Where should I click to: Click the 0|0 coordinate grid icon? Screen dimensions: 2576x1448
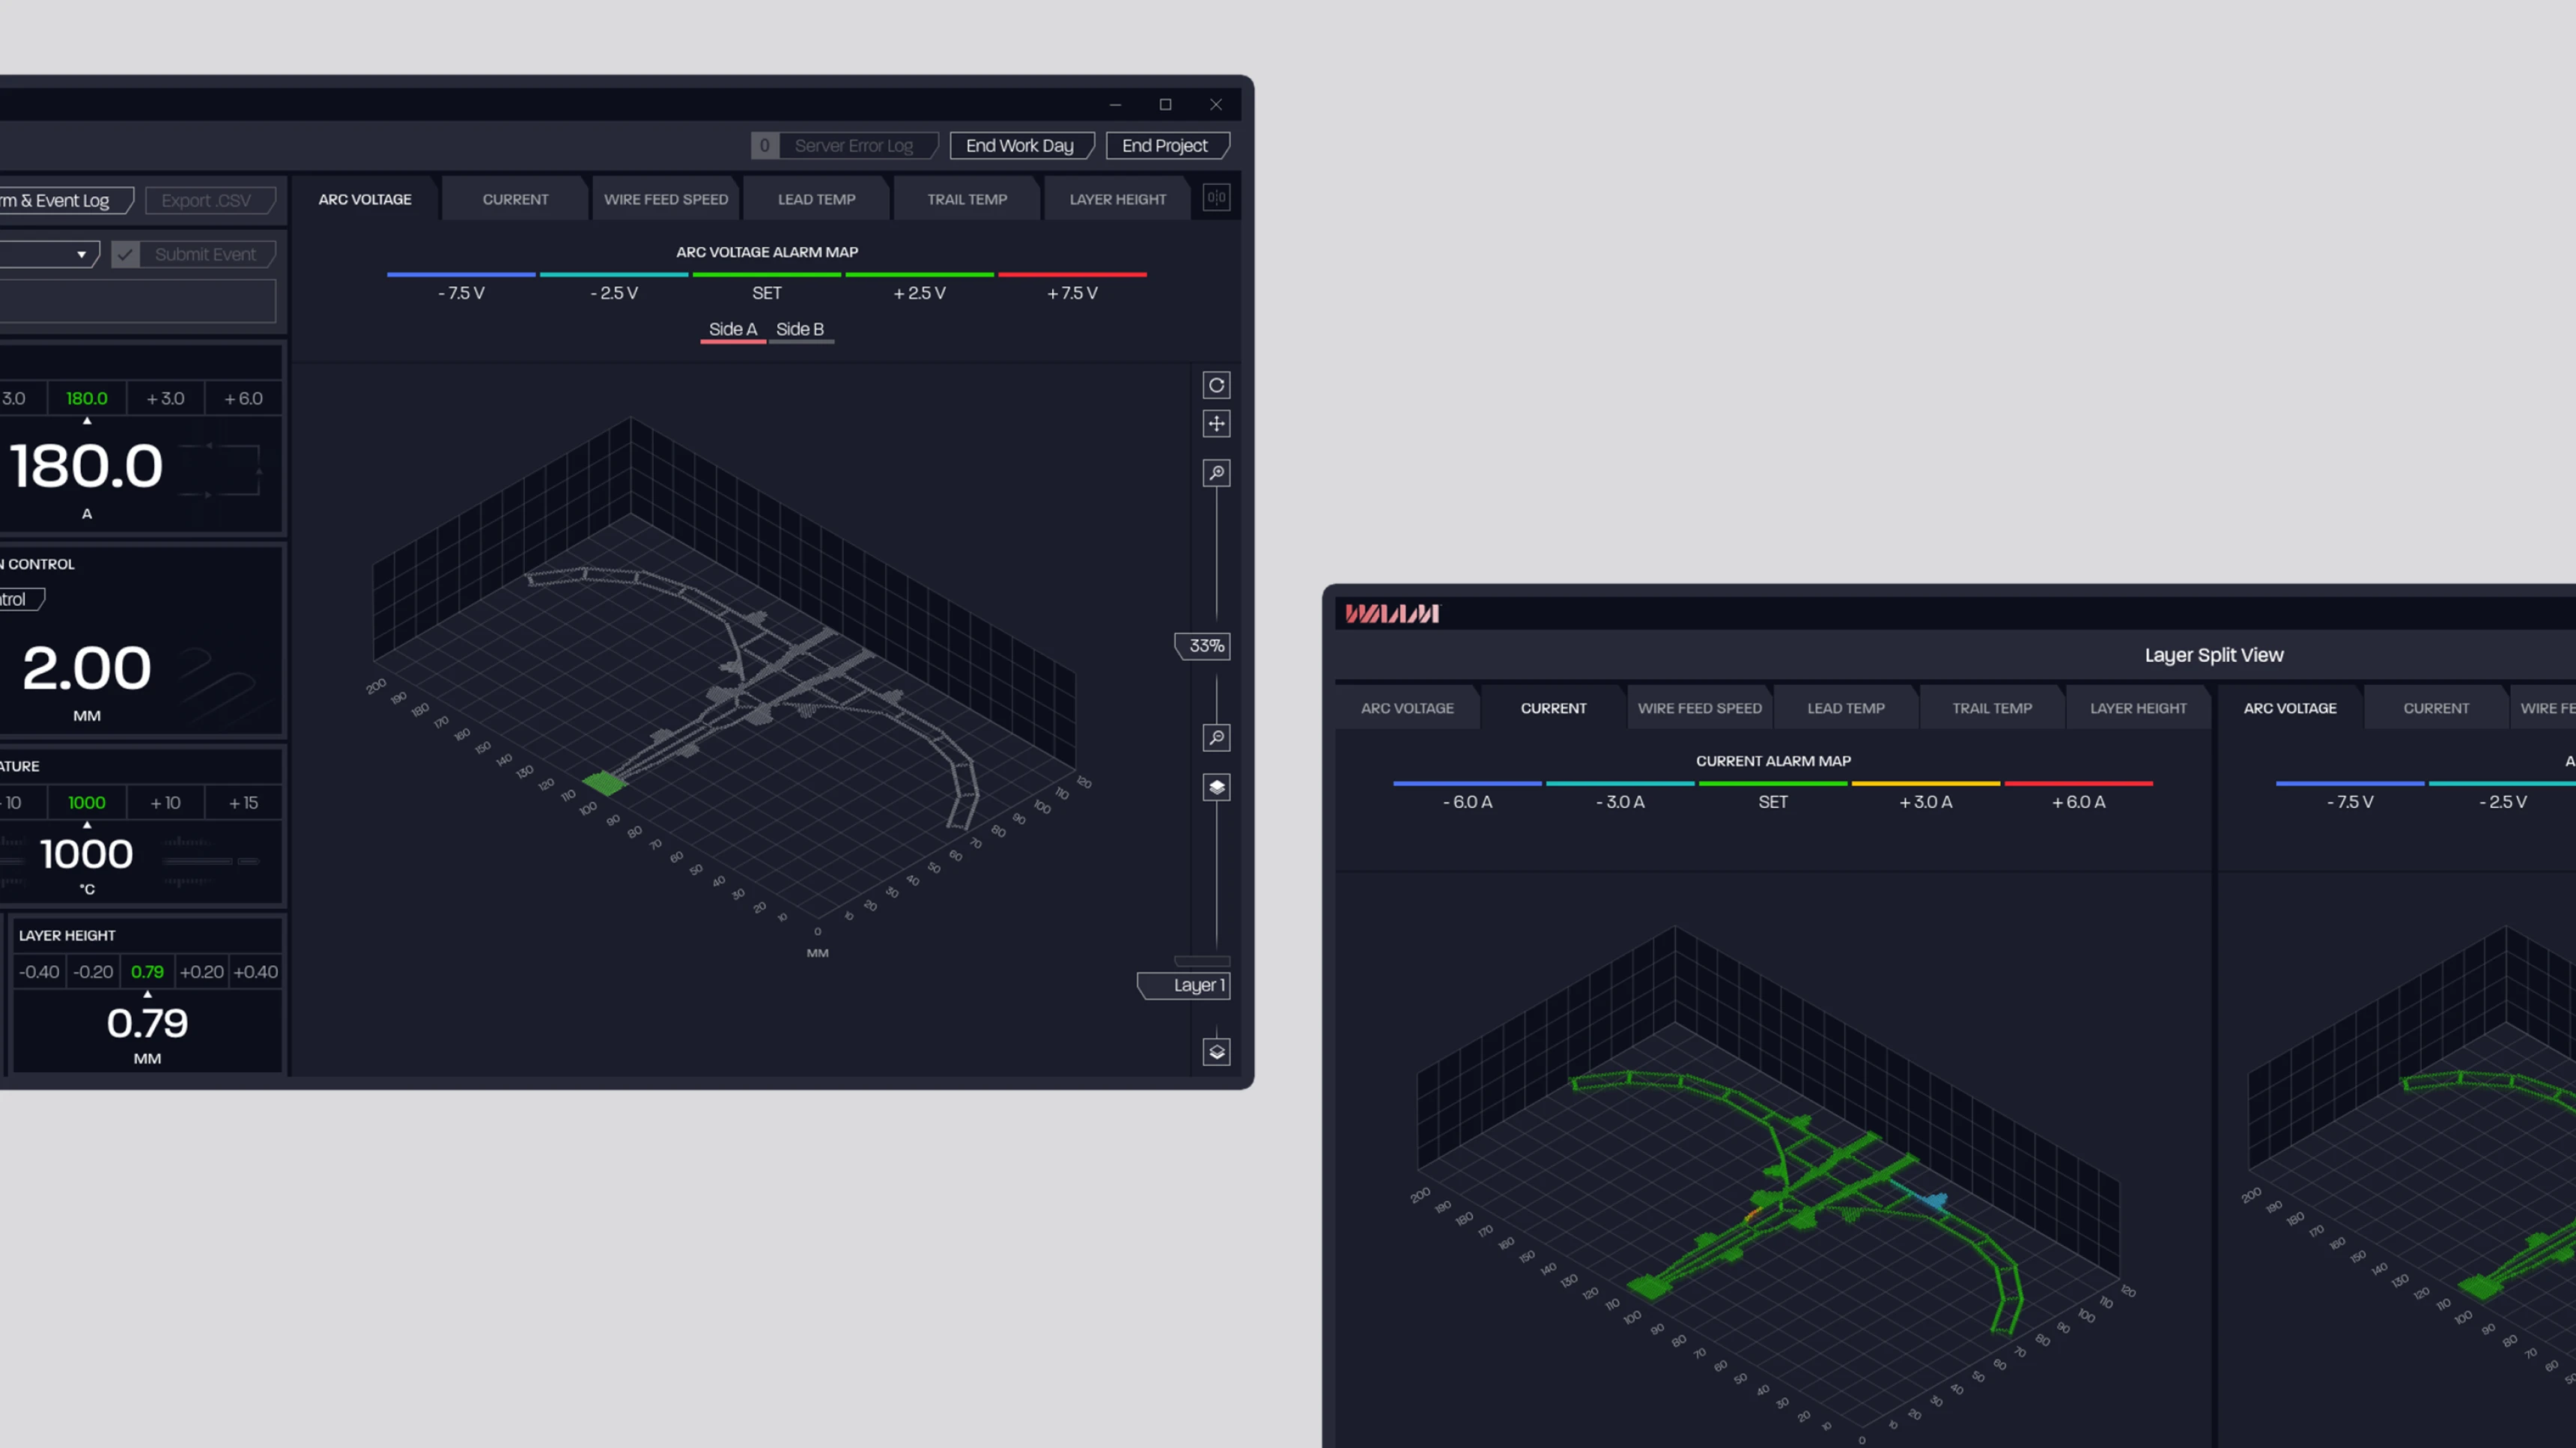[1216, 197]
